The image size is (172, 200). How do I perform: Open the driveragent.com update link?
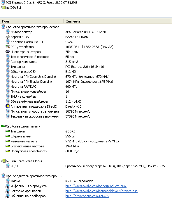(87, 196)
